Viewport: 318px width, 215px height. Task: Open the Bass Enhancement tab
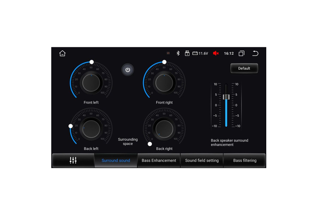coord(159,160)
